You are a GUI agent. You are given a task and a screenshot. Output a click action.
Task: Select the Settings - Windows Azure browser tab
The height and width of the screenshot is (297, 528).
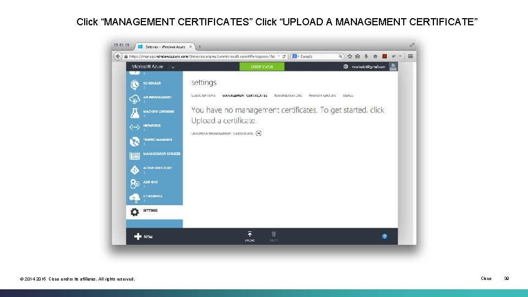point(164,47)
